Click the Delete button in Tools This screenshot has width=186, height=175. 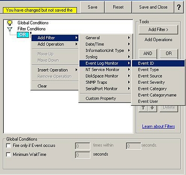pos(169,108)
